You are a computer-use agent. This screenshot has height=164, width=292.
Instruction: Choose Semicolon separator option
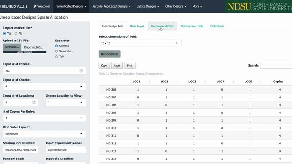57,51
